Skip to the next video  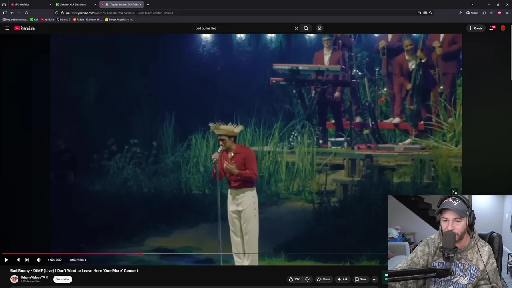coord(27,260)
